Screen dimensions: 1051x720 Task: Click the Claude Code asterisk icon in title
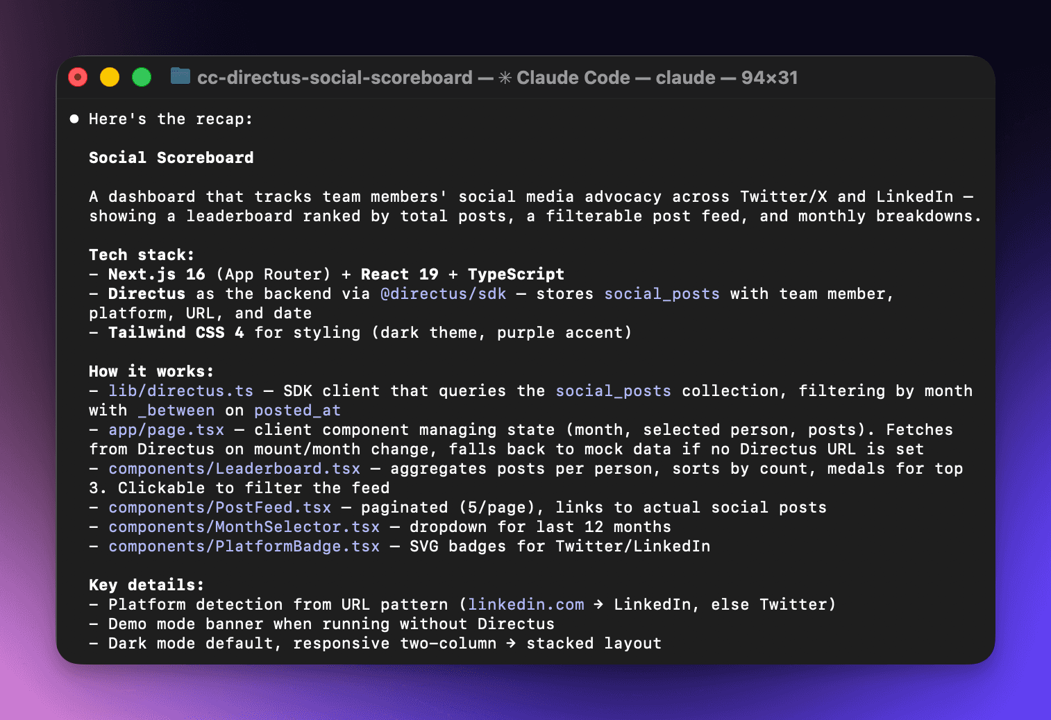coord(505,78)
